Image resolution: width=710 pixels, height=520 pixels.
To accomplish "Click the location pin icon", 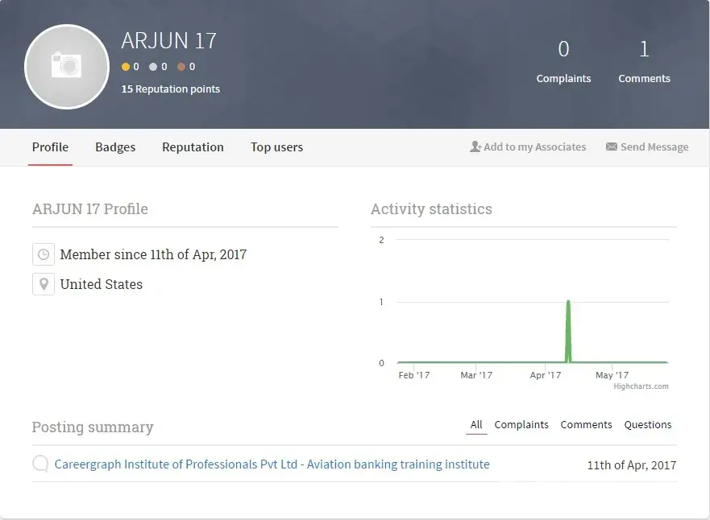I will click(x=44, y=284).
